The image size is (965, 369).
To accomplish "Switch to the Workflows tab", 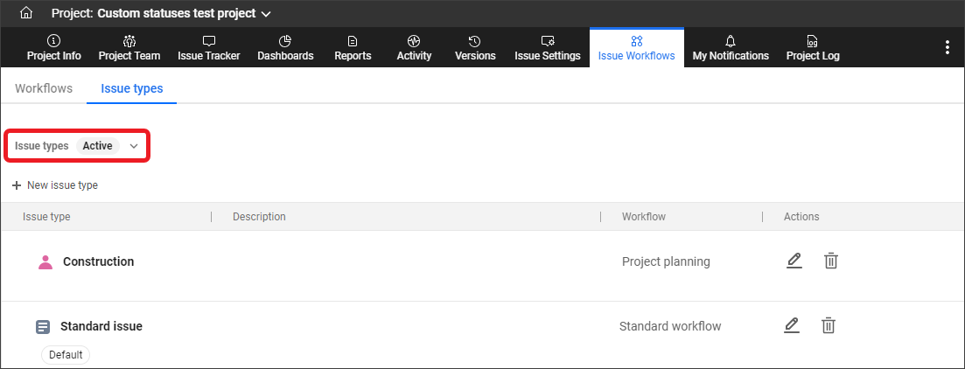I will [x=44, y=88].
